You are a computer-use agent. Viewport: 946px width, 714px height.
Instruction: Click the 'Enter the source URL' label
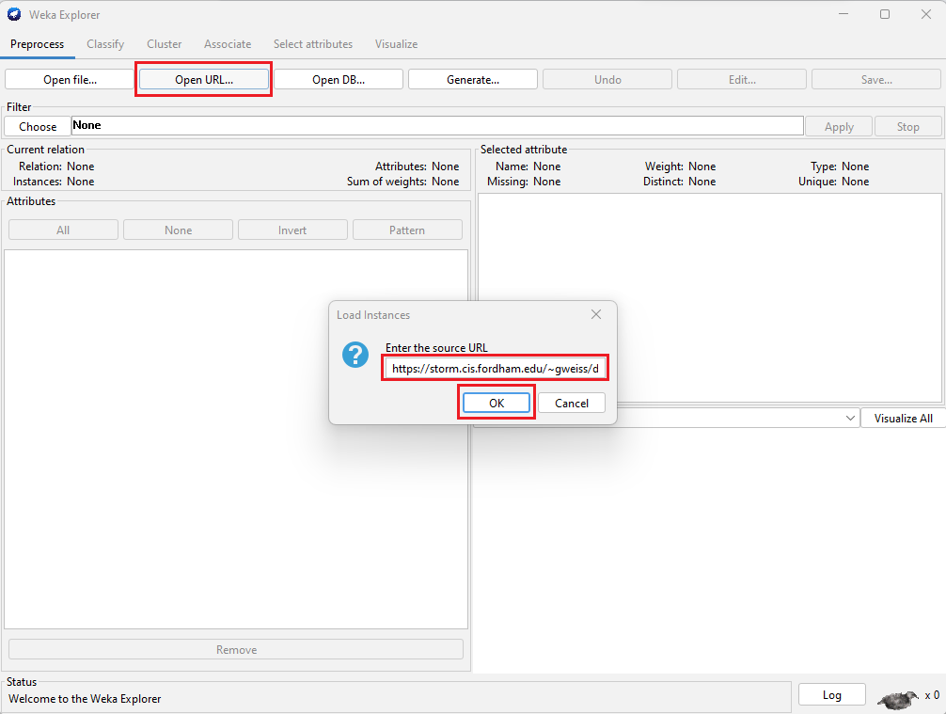[436, 348]
